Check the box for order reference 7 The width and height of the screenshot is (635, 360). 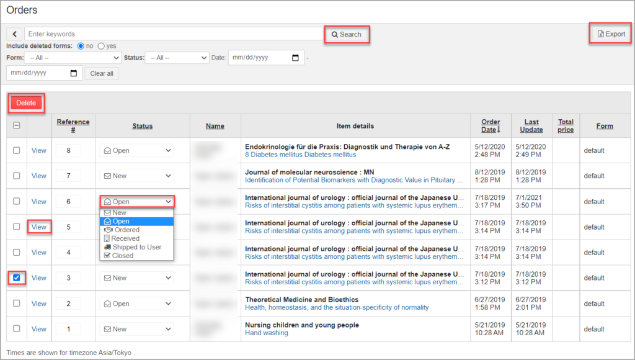[17, 176]
